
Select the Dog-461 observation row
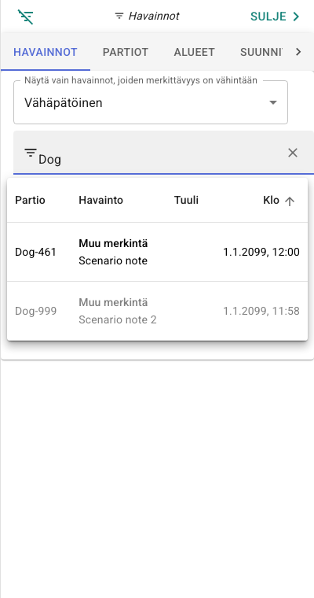pos(157,252)
